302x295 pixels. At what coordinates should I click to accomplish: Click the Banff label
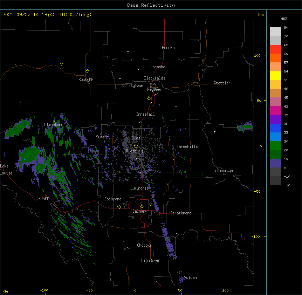(x=43, y=199)
